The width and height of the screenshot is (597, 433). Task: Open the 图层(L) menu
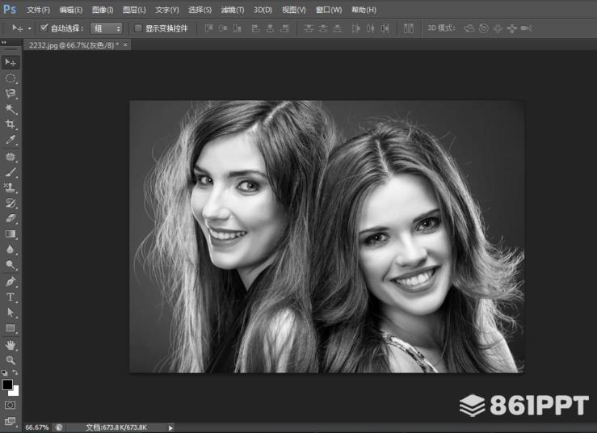coord(134,10)
